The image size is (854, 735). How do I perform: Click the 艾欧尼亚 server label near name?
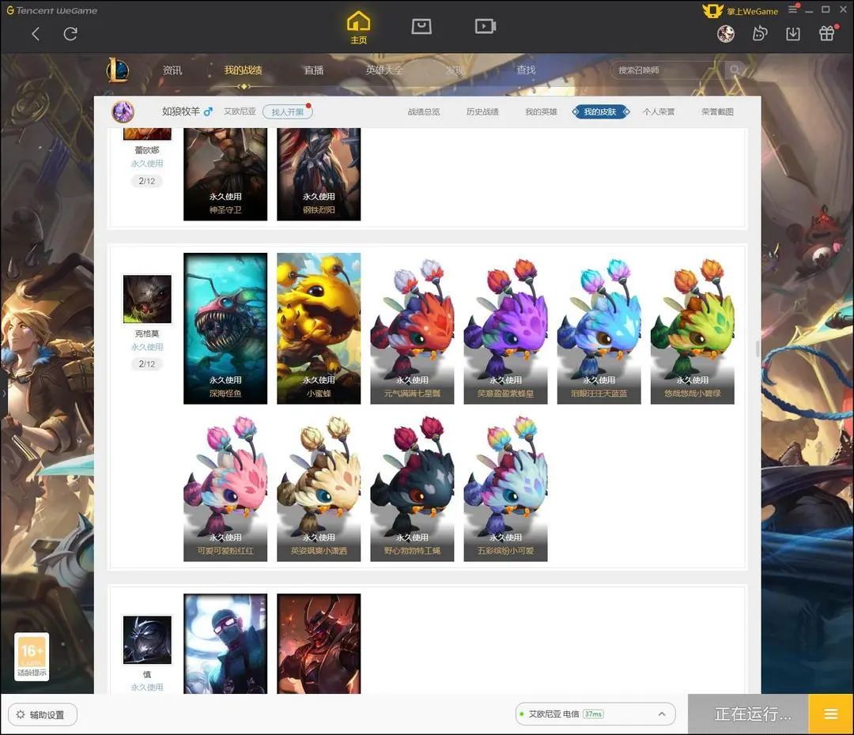click(240, 111)
